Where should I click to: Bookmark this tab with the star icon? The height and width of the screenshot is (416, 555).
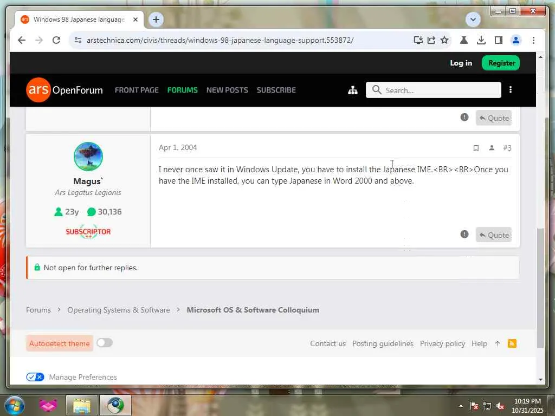click(x=444, y=40)
